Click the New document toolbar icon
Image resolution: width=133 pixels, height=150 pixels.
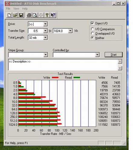[9, 15]
